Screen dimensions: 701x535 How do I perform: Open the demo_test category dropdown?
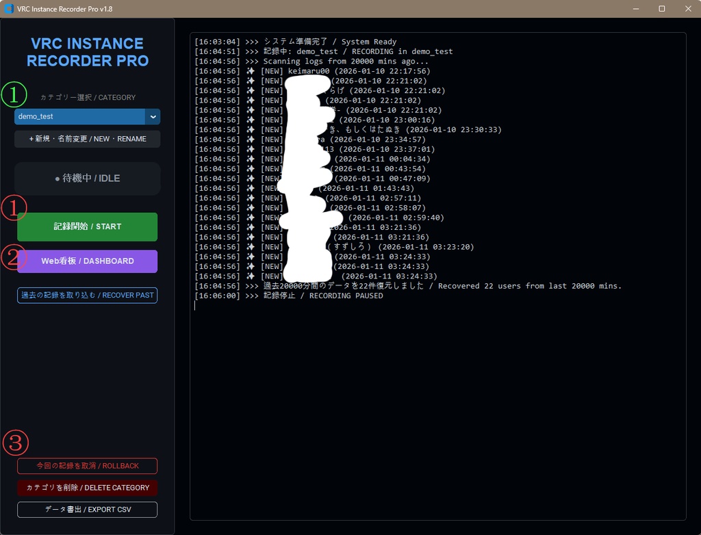(x=87, y=117)
